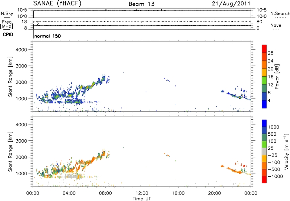The width and height of the screenshot is (290, 201).
Task: Click the 28 label on Power colorbar
Action: tap(270, 53)
